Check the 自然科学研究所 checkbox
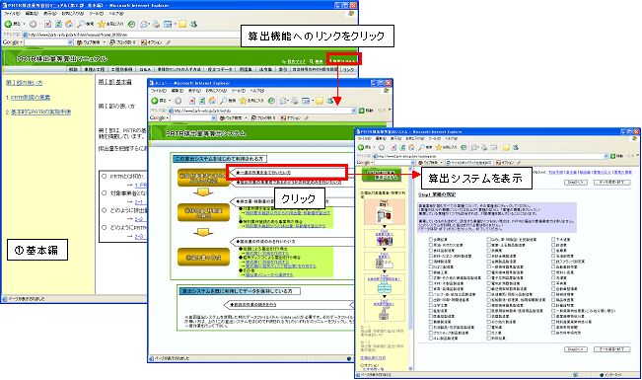Image resolution: width=642 pixels, height=380 pixels. click(x=553, y=333)
